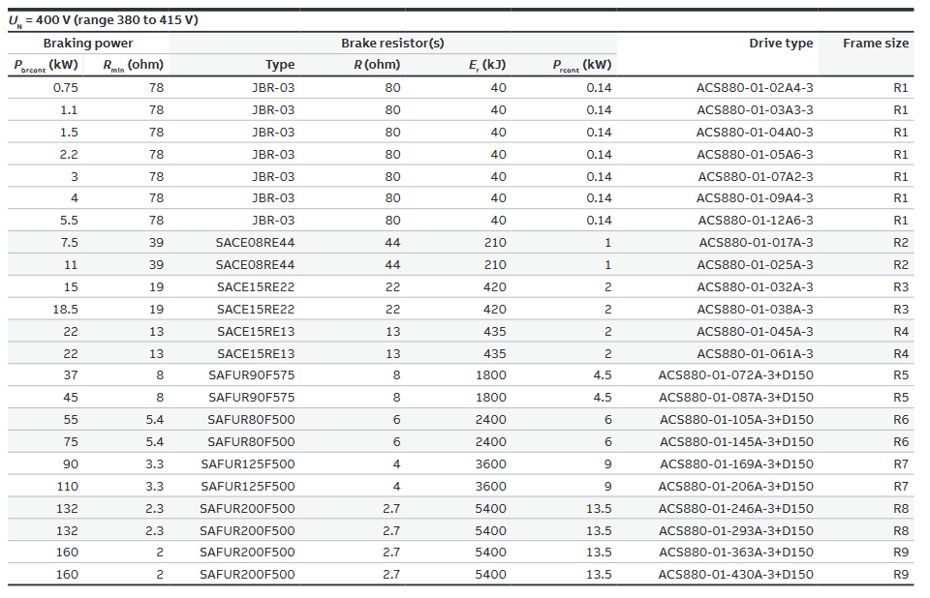
Task: Click drive type ACS880-01-145A-3+D150
Action: coord(736,442)
